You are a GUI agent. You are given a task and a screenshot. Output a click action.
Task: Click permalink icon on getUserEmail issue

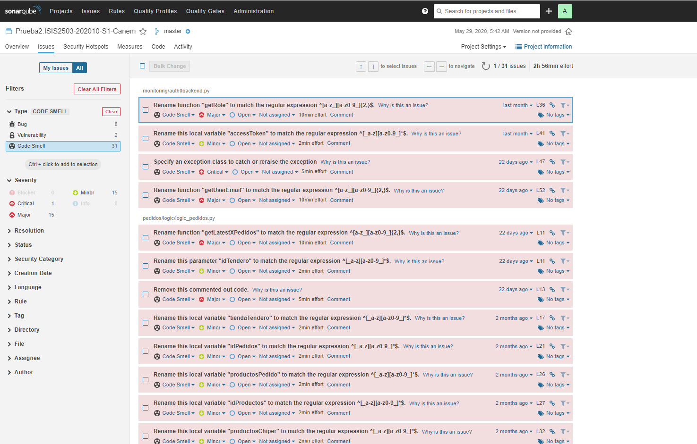pyautogui.click(x=552, y=190)
